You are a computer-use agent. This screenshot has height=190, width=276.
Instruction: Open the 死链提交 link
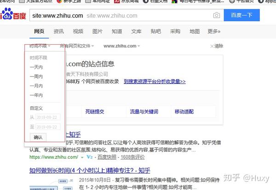click(x=95, y=111)
